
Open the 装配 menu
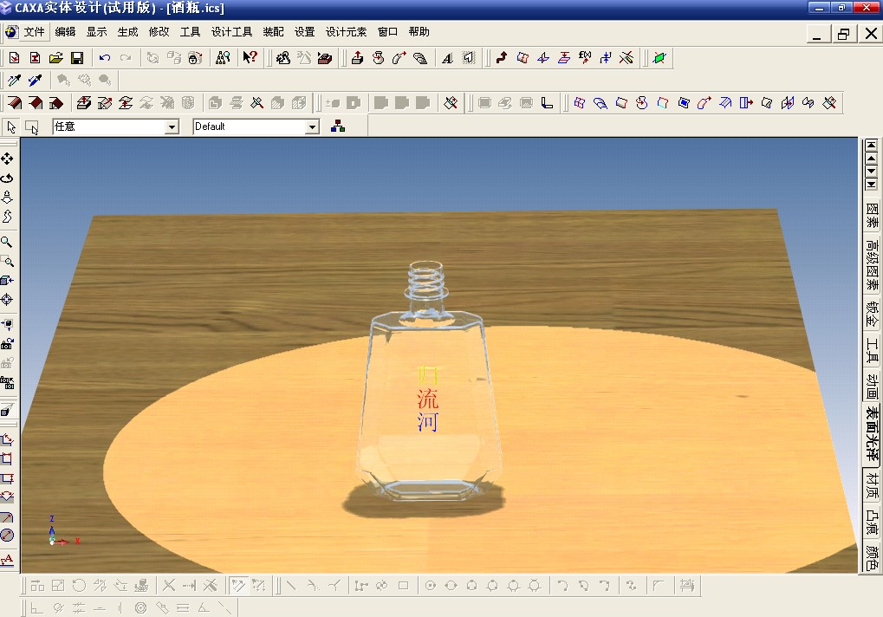273,32
